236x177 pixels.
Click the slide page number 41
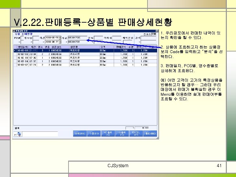(x=219, y=166)
